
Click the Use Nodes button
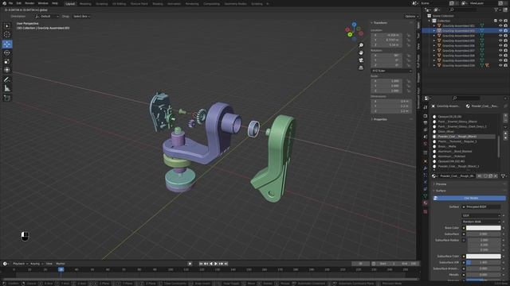[x=469, y=198]
